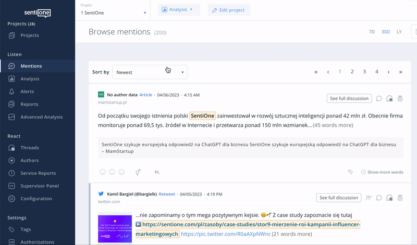The image size is (417, 245).
Task: Set negative sentiment face on first mention
Action: point(121,172)
